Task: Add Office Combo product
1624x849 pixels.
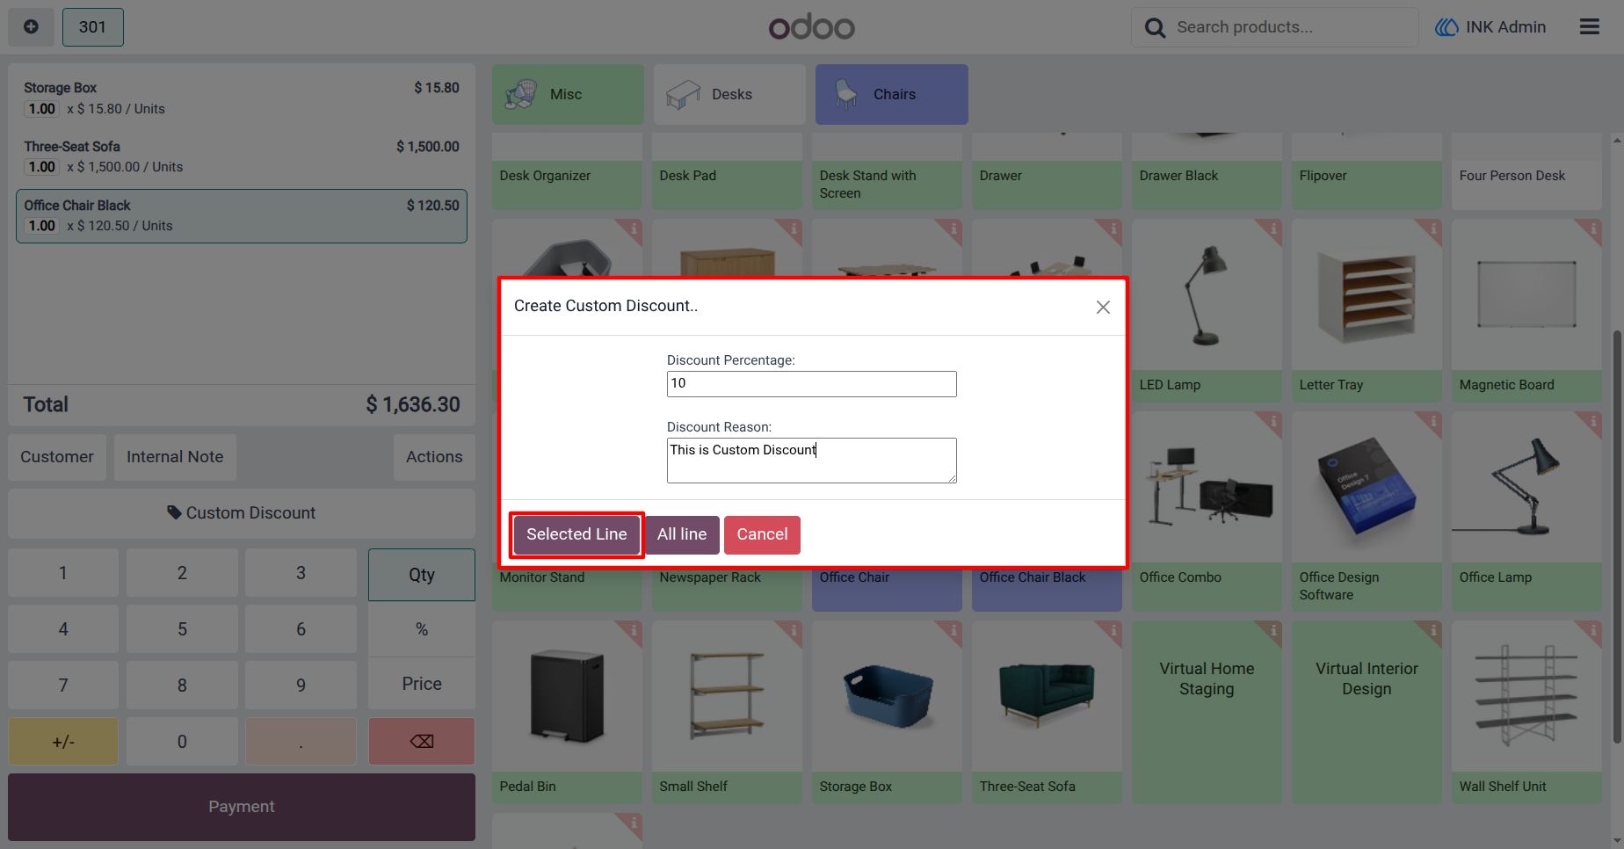Action: [x=1207, y=512]
